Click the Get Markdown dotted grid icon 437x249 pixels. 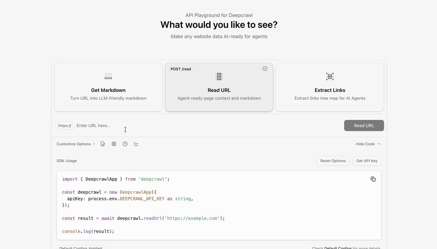click(x=108, y=76)
